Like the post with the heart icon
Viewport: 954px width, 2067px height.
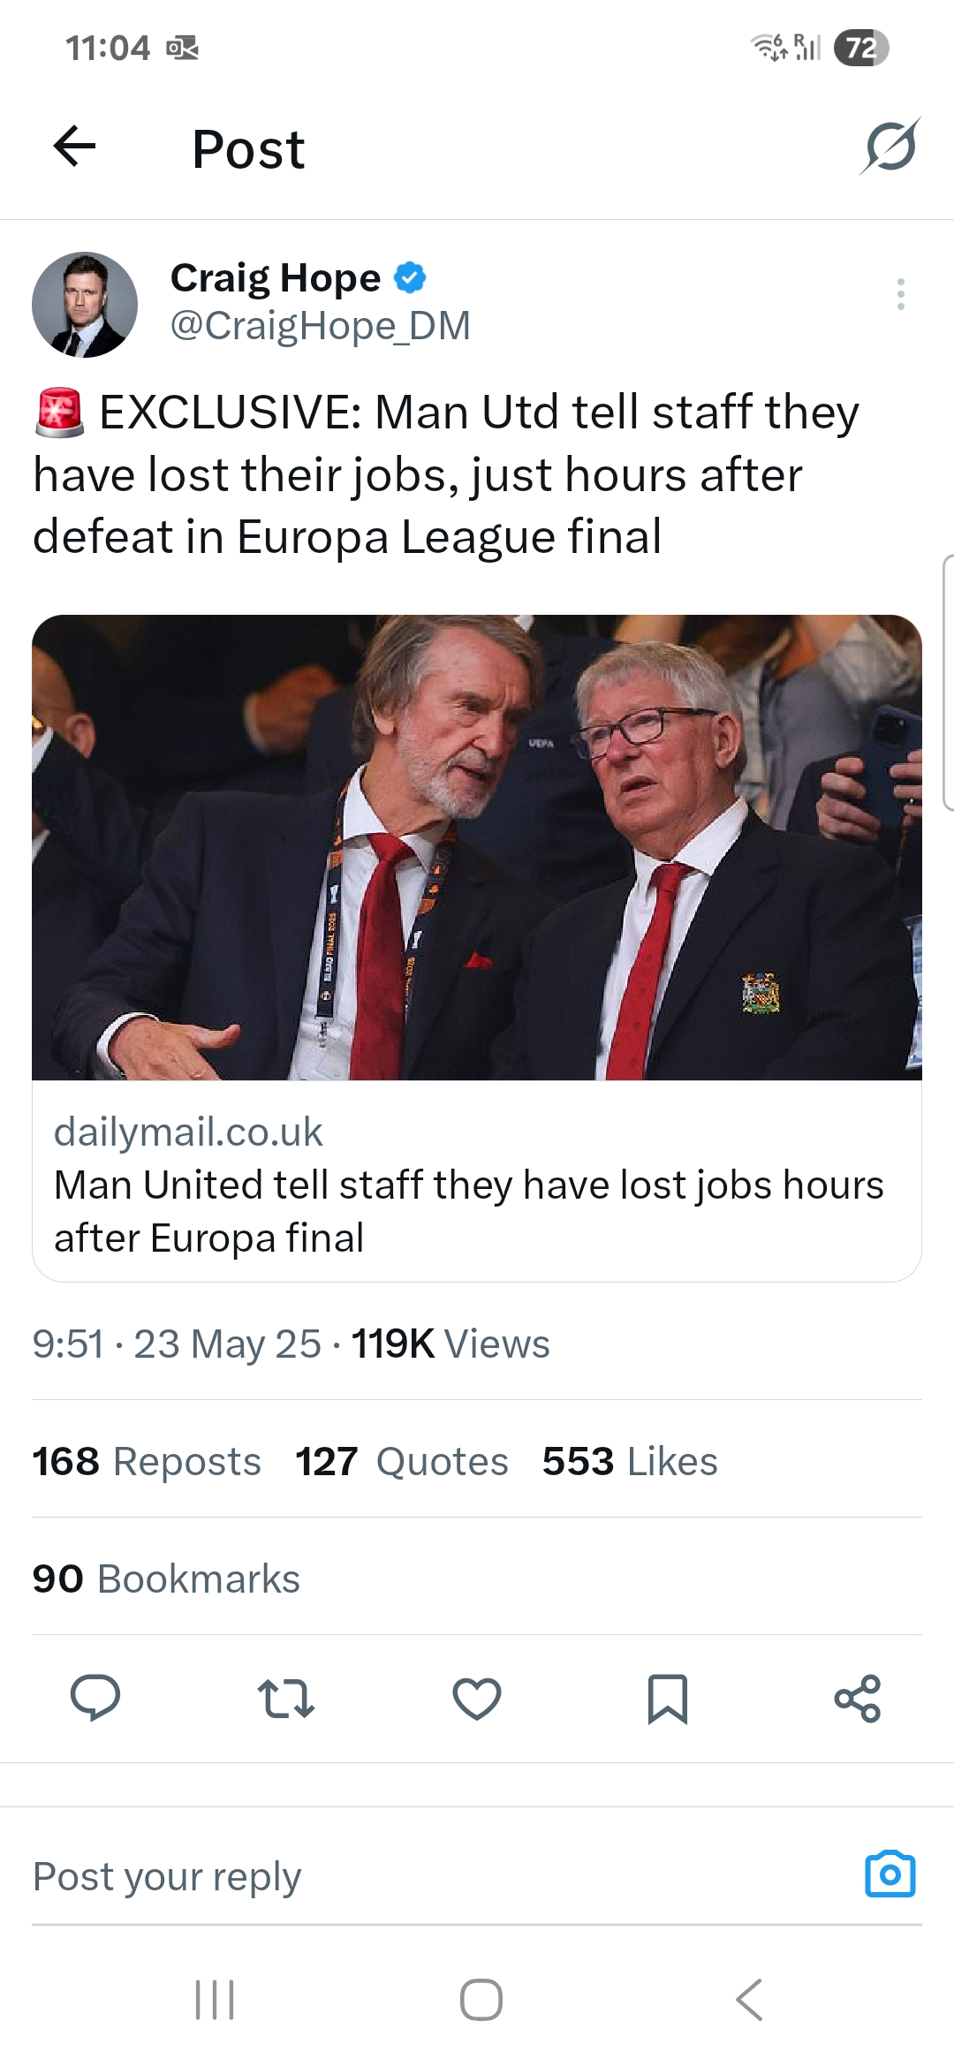pyautogui.click(x=477, y=1698)
